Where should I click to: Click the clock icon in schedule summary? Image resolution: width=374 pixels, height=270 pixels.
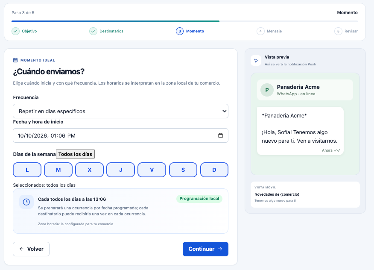(26, 202)
